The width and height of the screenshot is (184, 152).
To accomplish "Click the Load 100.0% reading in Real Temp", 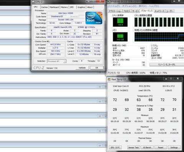I will pos(145,90).
